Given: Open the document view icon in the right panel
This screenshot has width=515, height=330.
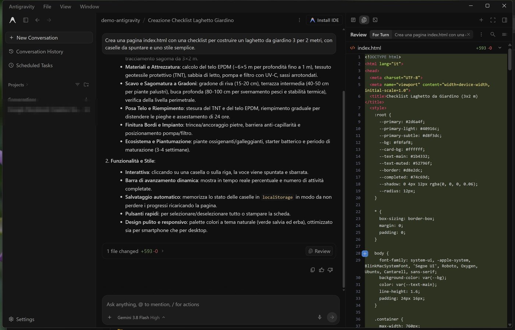Looking at the screenshot, I should coord(353,20).
